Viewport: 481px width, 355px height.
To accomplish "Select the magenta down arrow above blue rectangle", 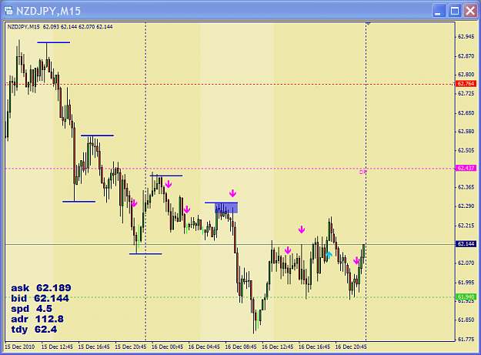I will [x=232, y=193].
